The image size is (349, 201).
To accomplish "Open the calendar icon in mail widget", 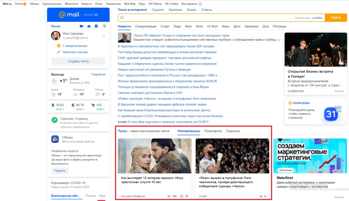I will tap(96, 26).
